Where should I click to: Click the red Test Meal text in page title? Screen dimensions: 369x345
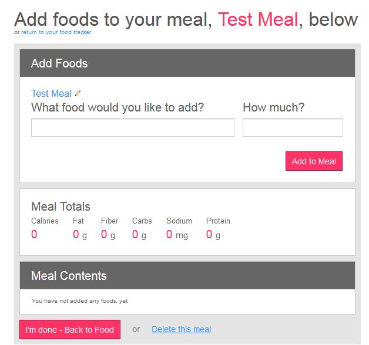pyautogui.click(x=258, y=19)
